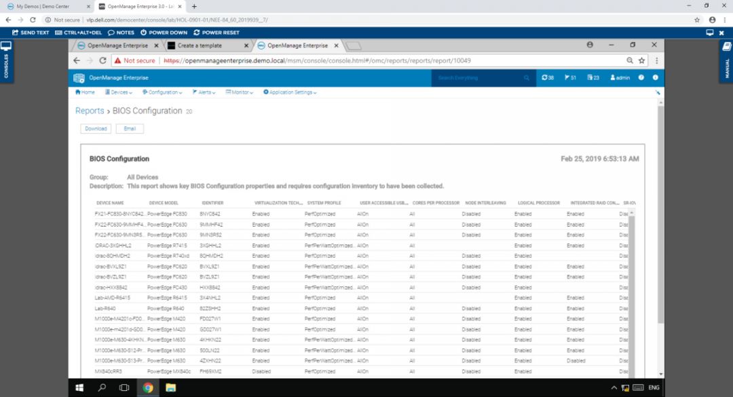
Task: Click the pin icon right of the menu bar
Action: click(x=658, y=92)
